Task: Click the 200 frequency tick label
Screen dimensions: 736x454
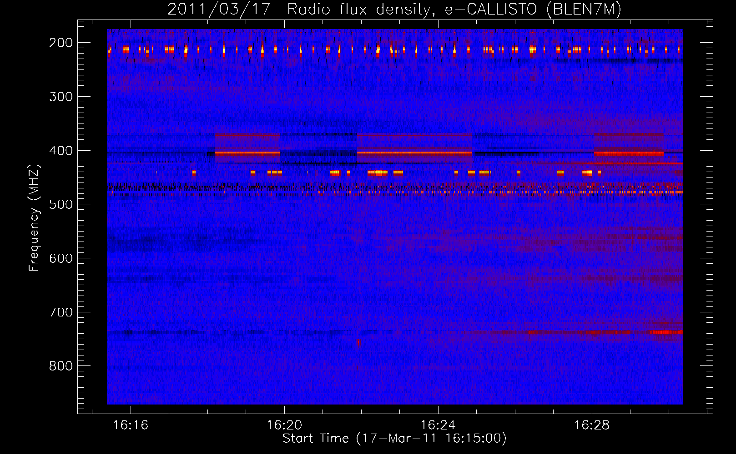Action: coord(61,43)
